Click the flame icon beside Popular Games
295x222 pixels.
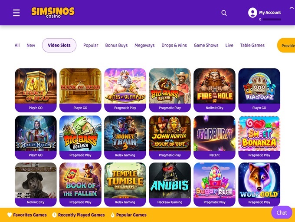pos(112,215)
